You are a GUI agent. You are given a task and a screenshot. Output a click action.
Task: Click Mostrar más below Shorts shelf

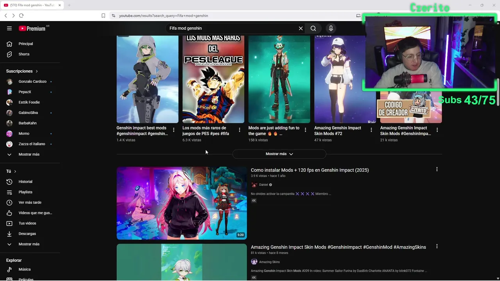279,154
